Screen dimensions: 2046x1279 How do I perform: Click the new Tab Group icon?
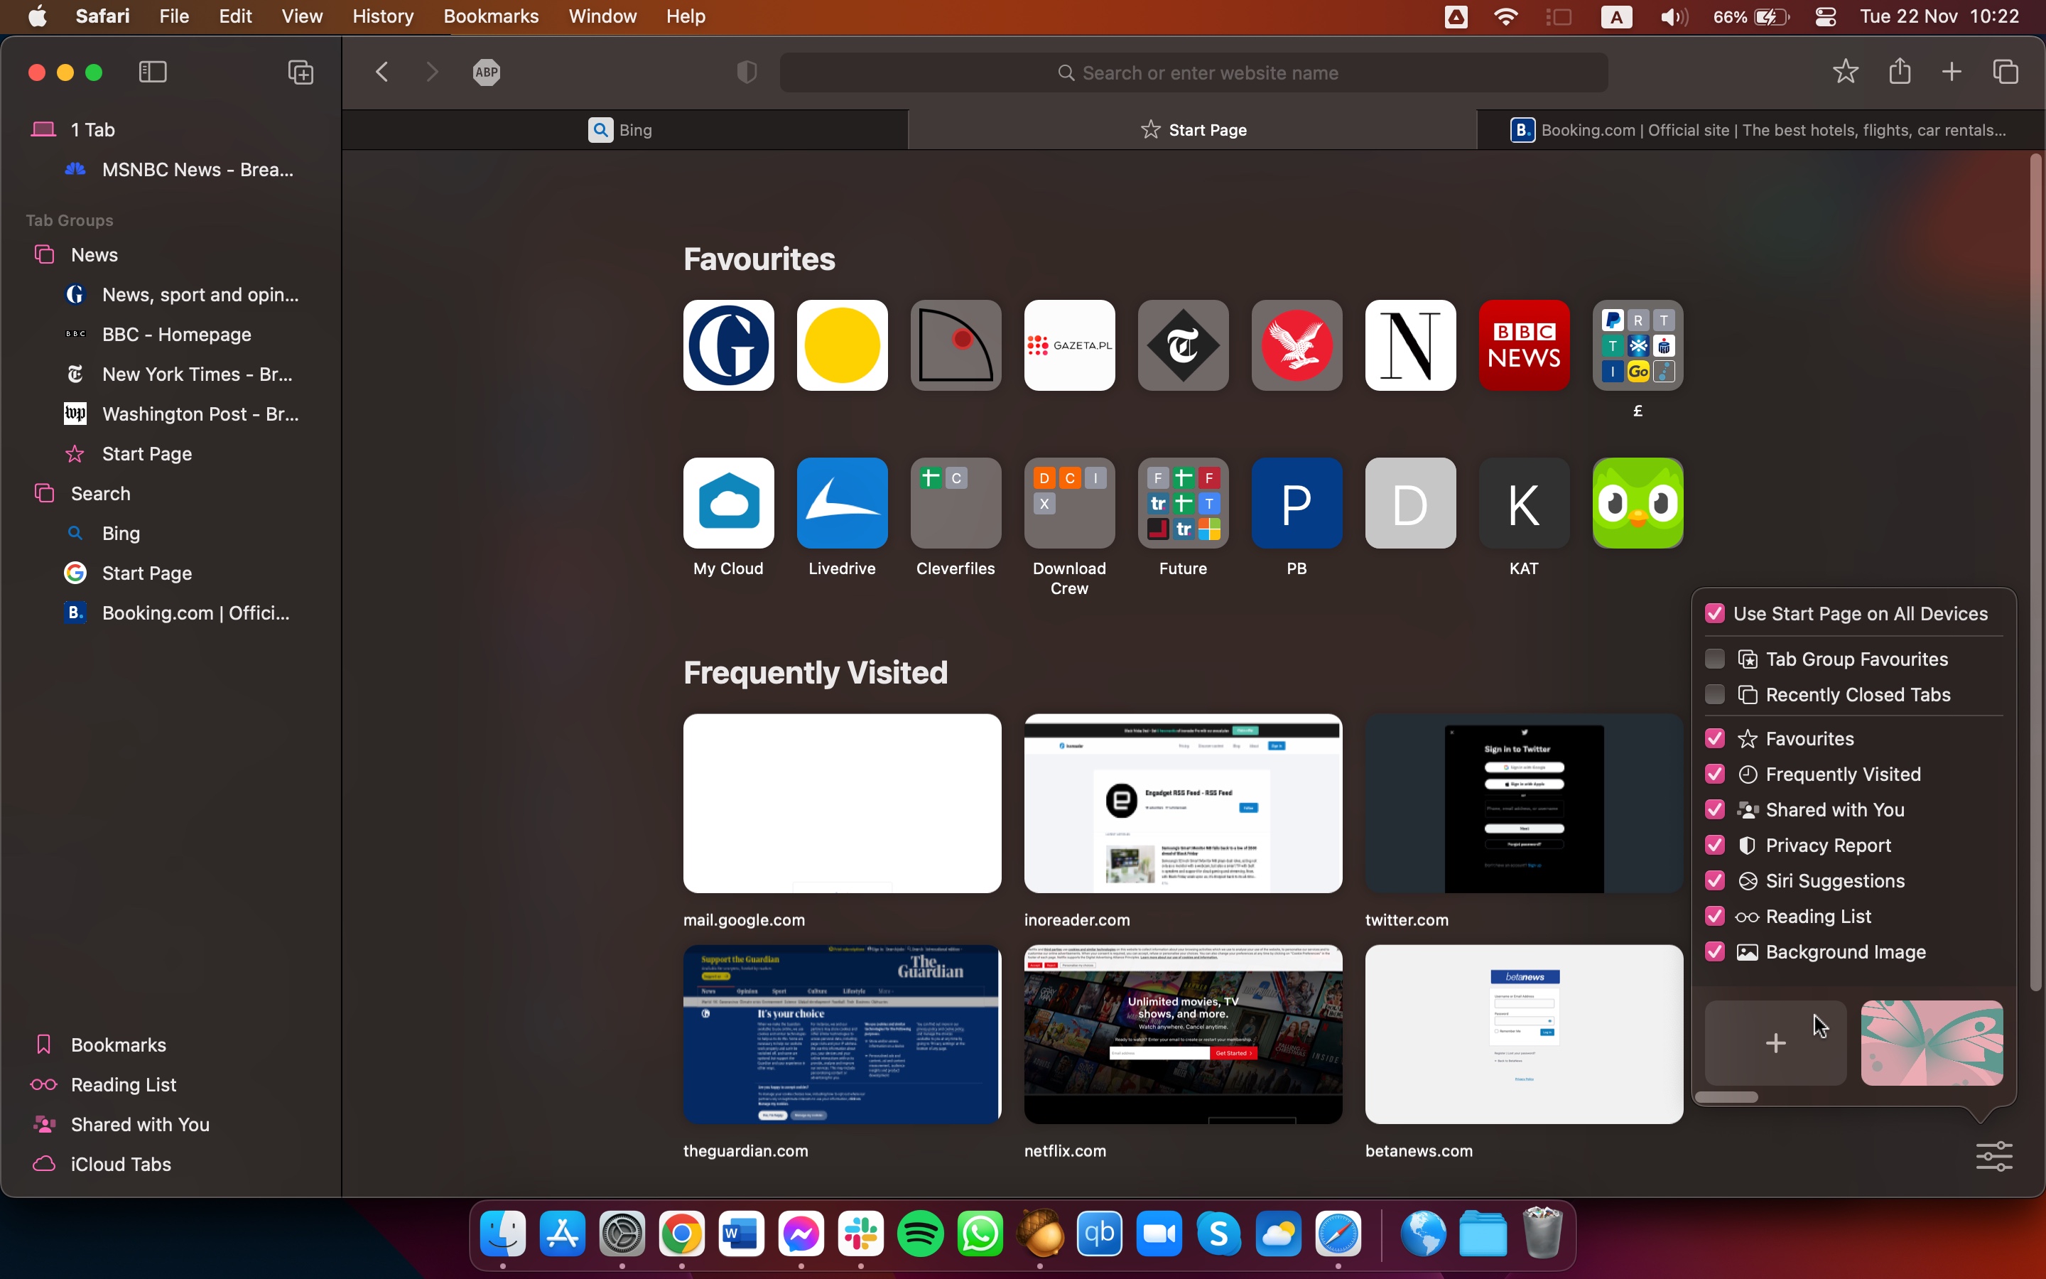[300, 72]
